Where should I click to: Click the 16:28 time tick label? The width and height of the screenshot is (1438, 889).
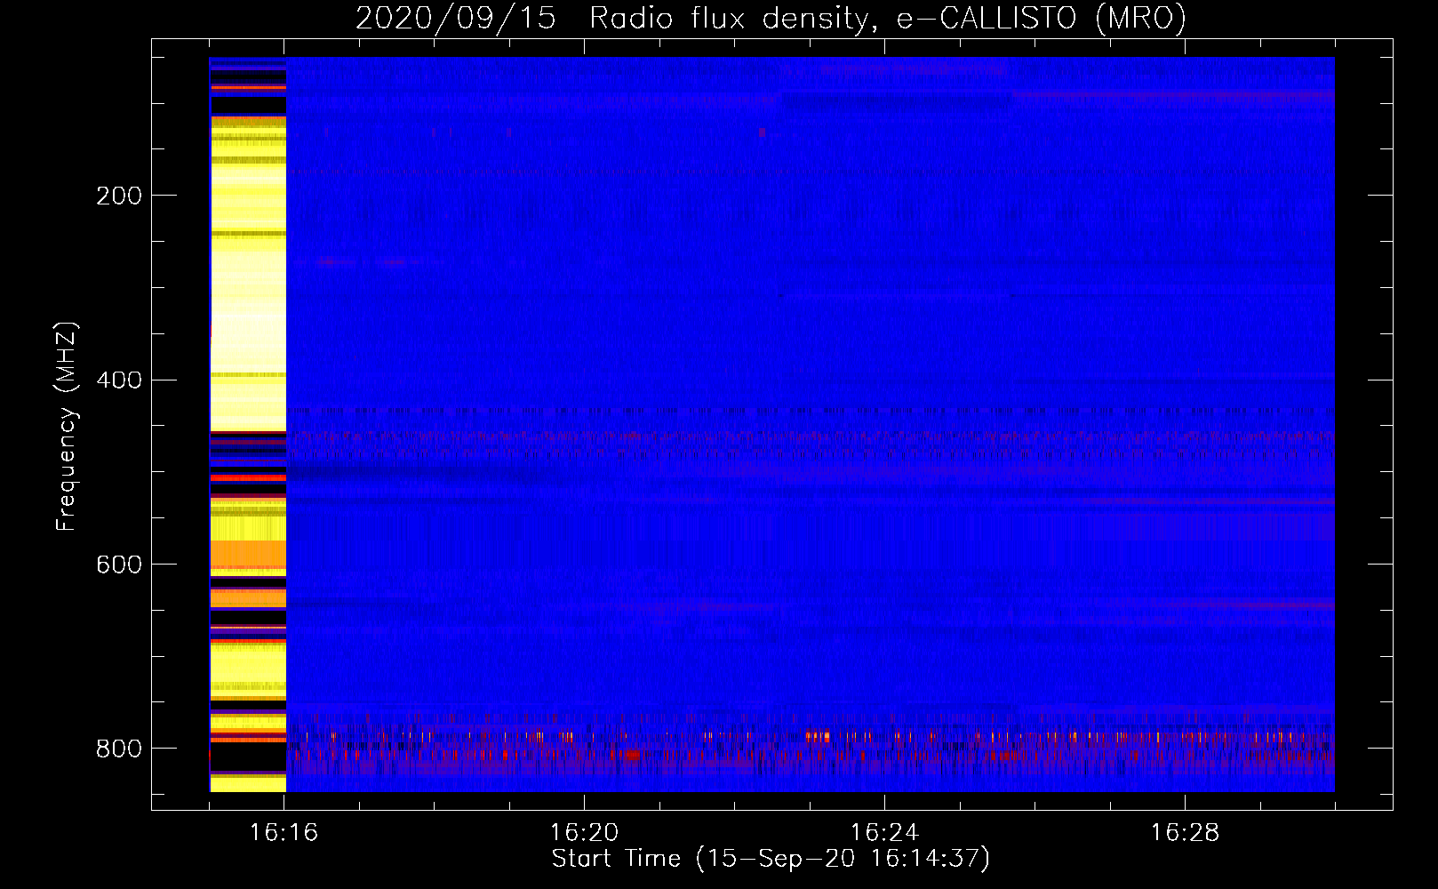pos(1185,833)
